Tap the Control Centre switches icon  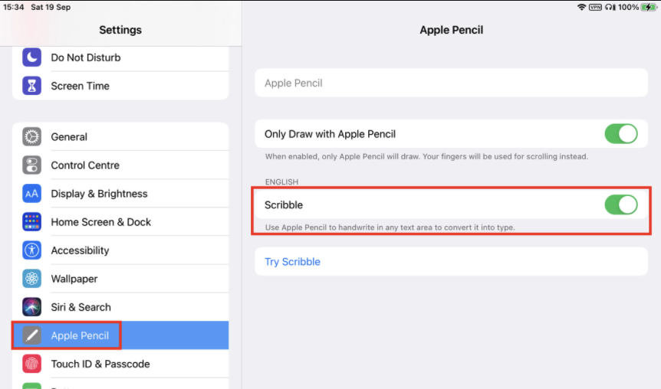(x=31, y=165)
